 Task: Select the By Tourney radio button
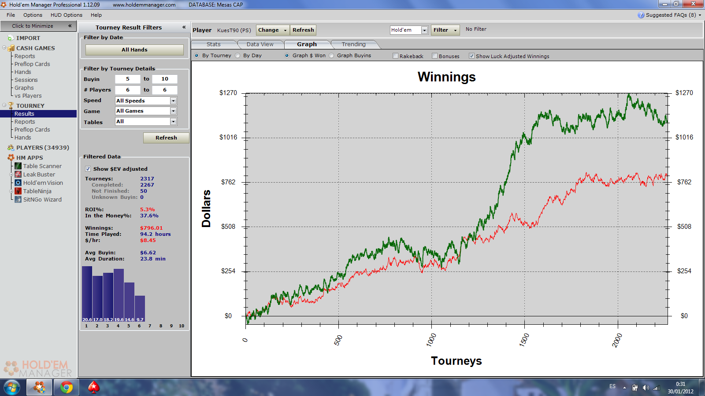197,55
